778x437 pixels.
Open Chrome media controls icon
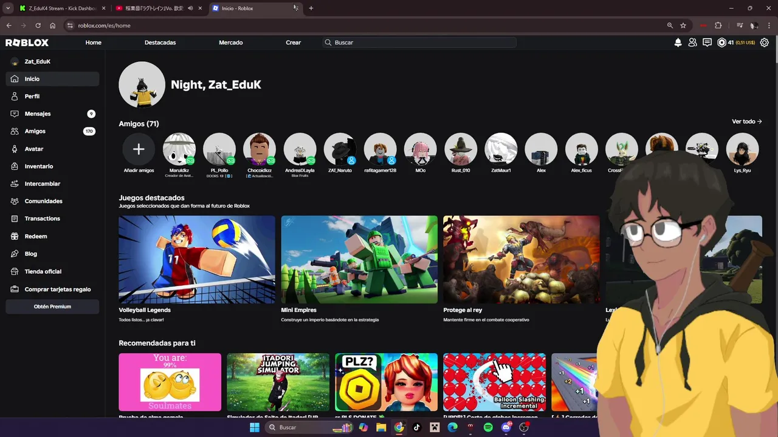[740, 25]
